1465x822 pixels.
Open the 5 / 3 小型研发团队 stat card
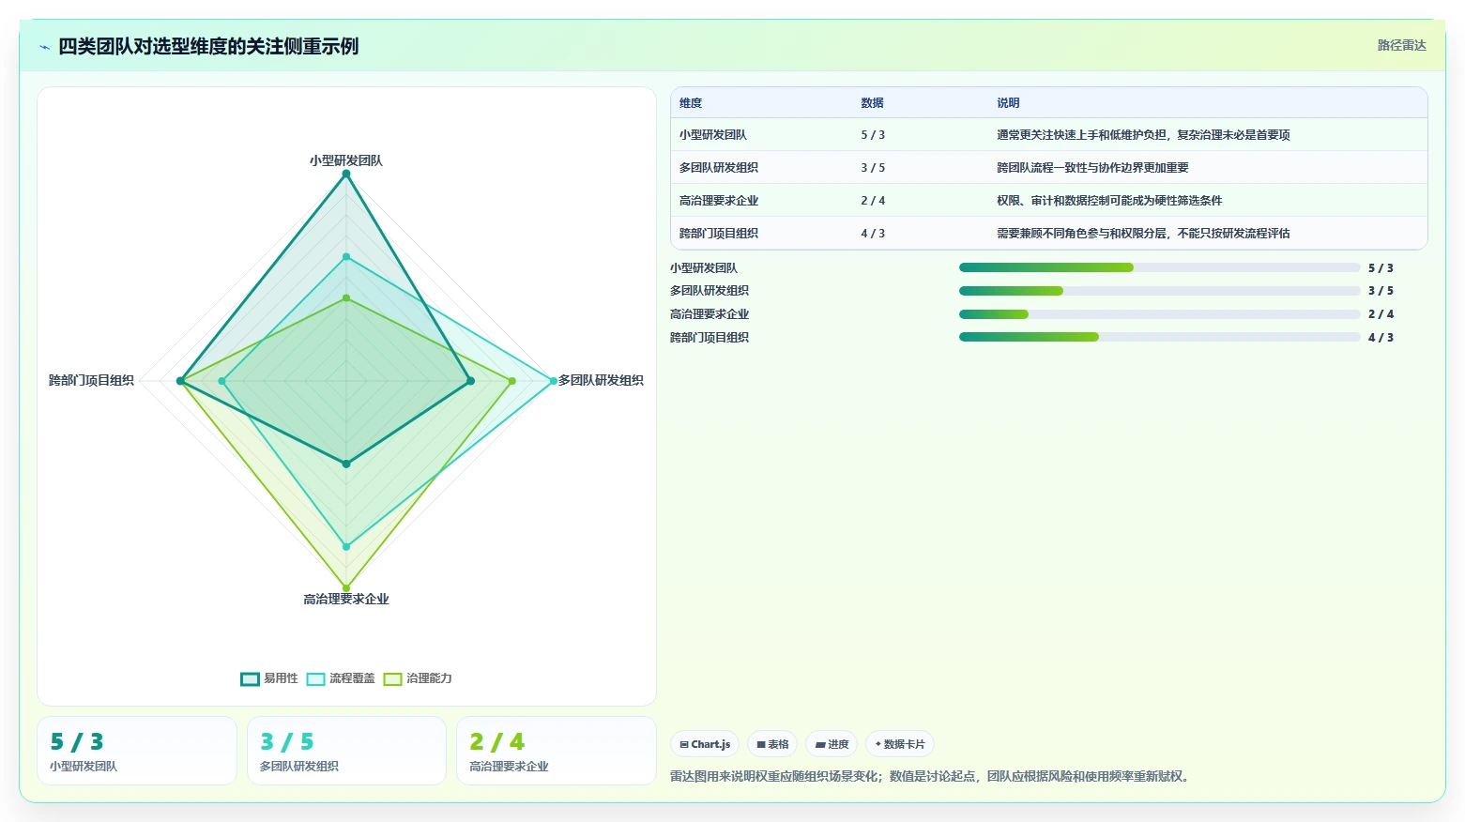point(137,751)
